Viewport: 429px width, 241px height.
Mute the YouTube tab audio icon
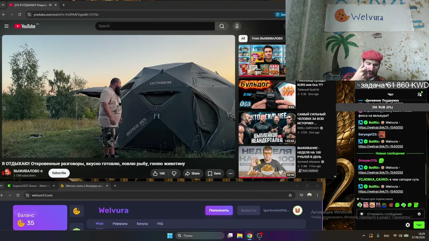[x=50, y=5]
